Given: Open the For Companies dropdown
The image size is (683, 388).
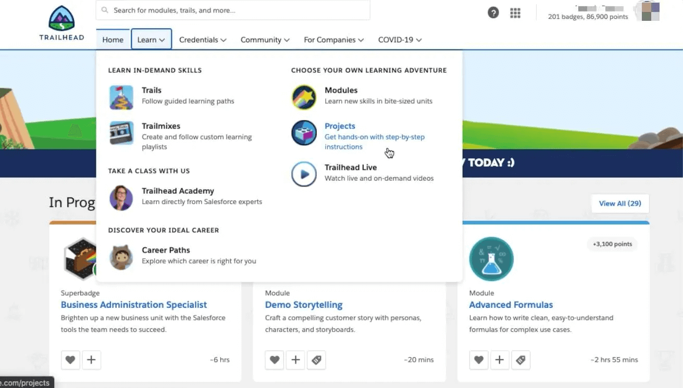Looking at the screenshot, I should [x=333, y=40].
